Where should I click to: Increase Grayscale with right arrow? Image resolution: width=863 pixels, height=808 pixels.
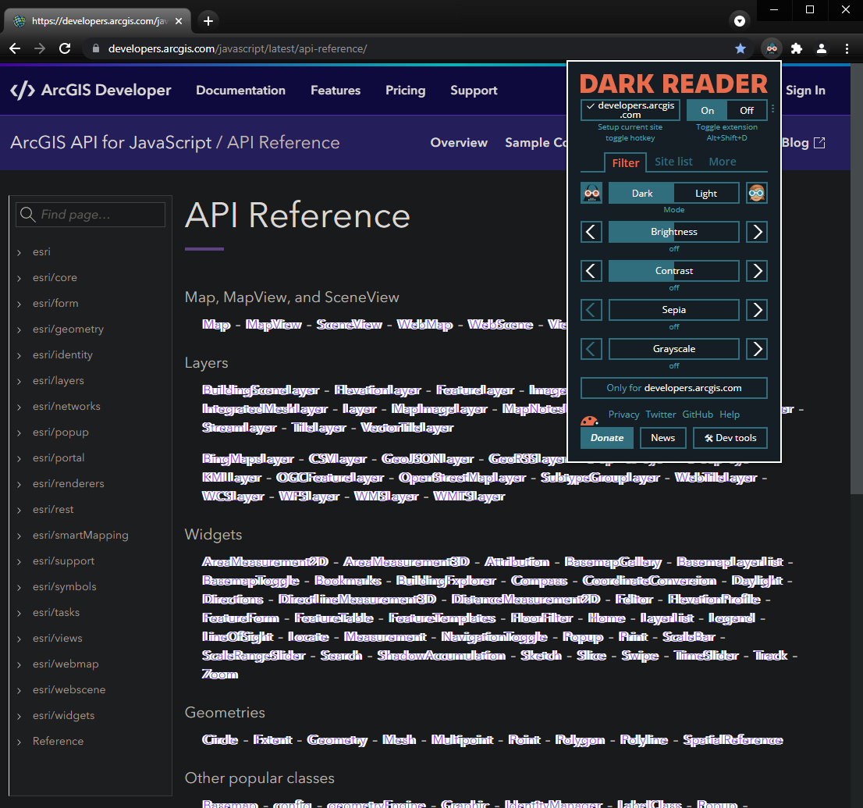click(757, 349)
